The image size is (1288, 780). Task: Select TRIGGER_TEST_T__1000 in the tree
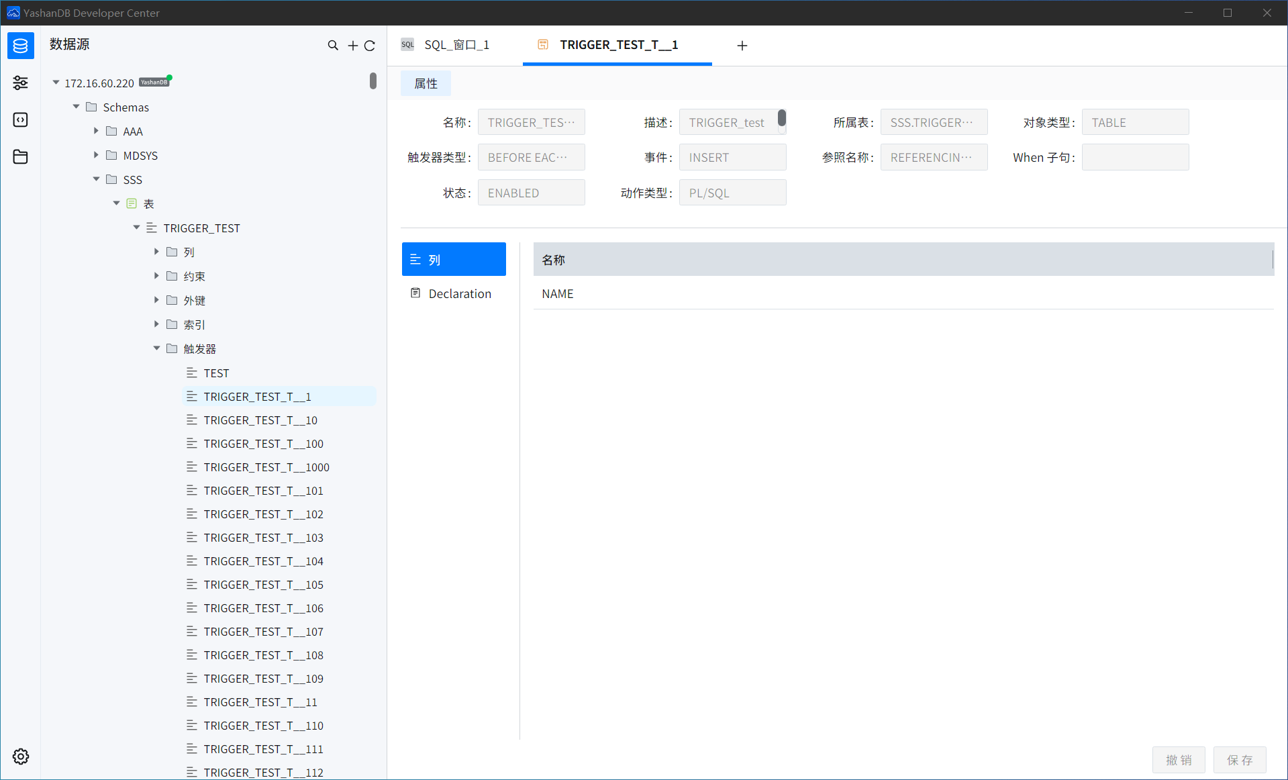266,467
